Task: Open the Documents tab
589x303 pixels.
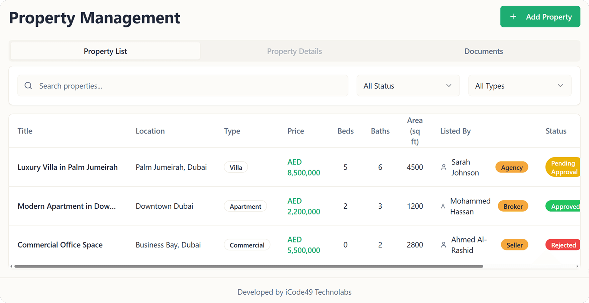Action: click(484, 51)
